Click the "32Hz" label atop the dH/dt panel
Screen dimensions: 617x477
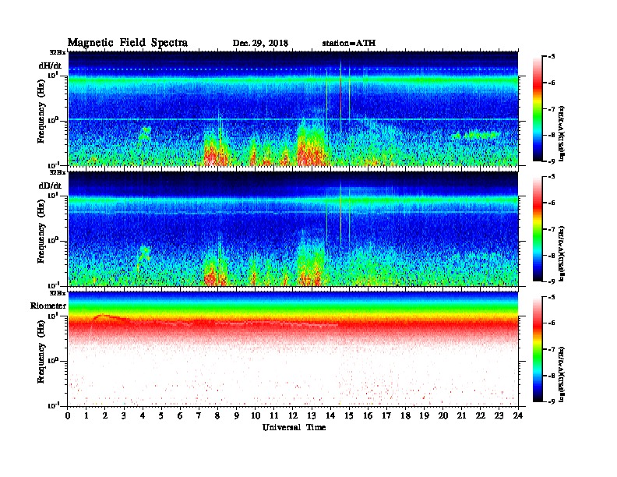point(57,52)
